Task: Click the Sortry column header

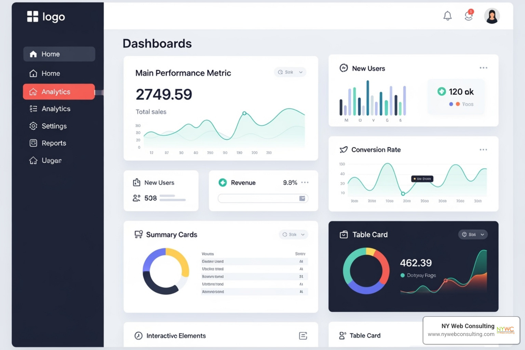Action: 300,254
